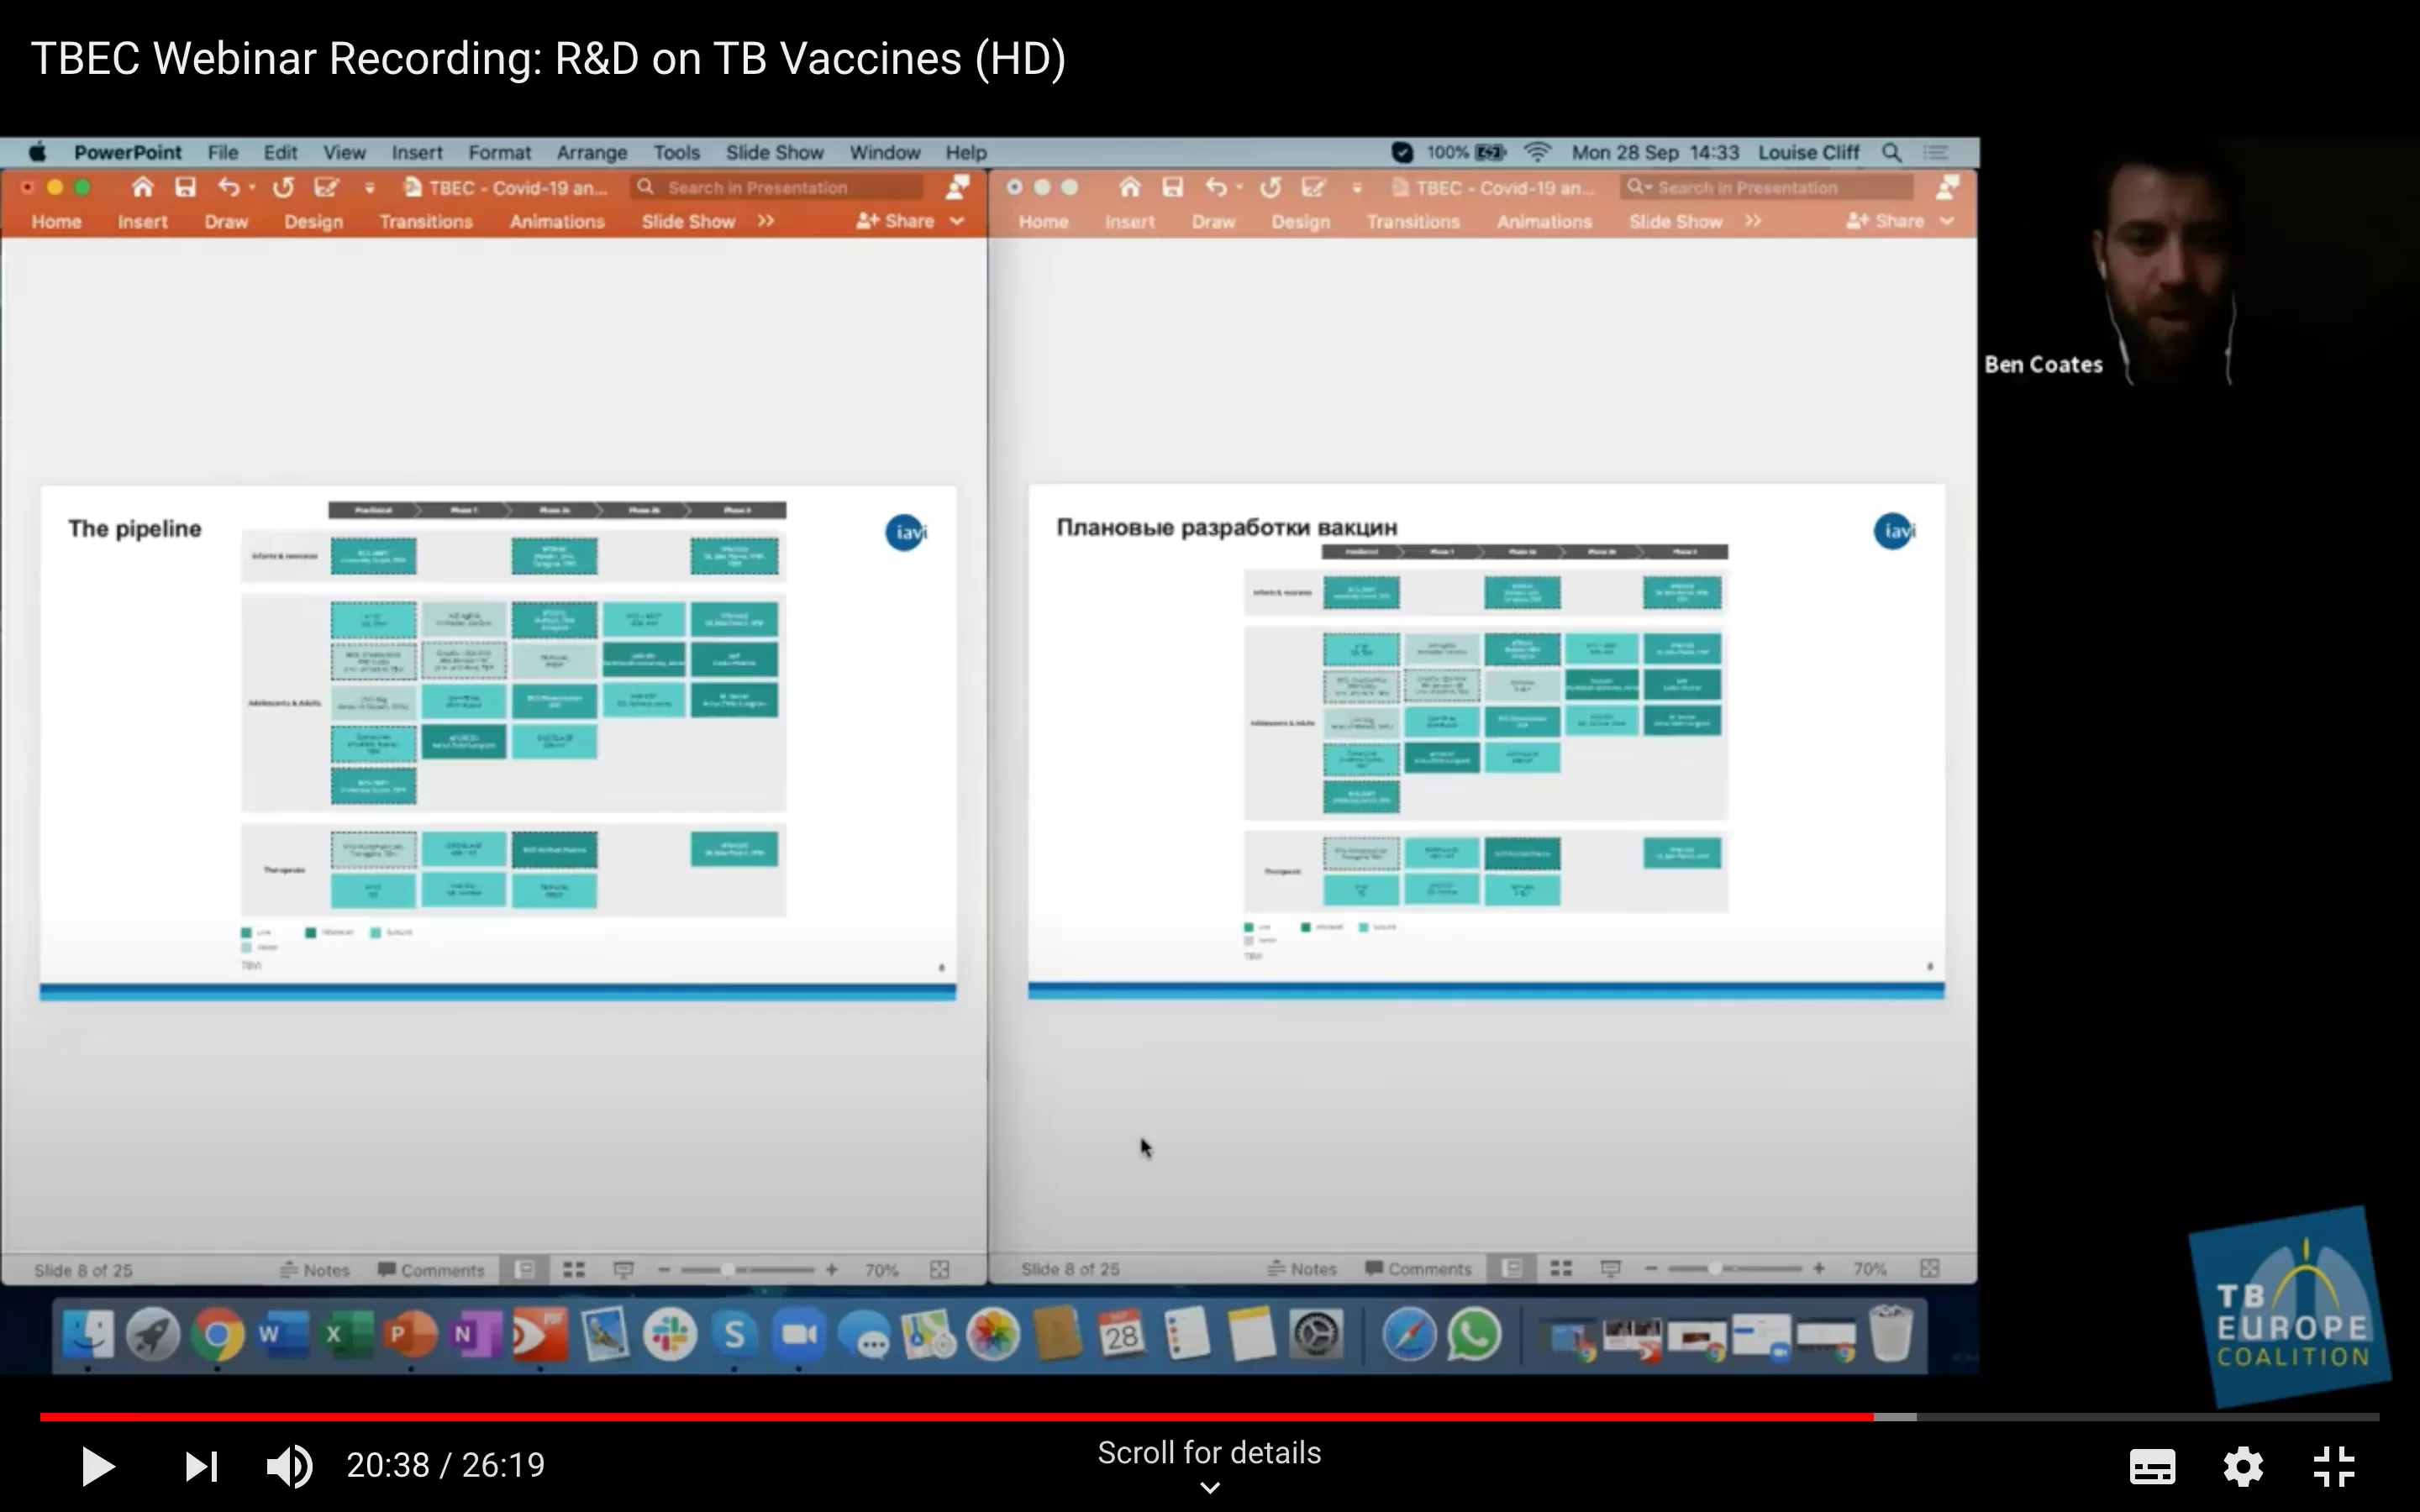Click Share button in left PowerPoint window

896,221
